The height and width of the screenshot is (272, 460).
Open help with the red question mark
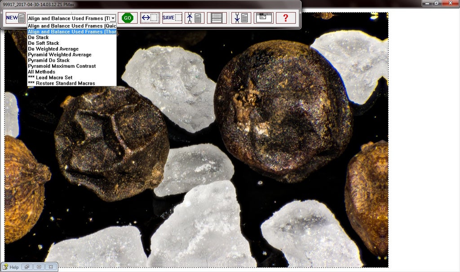pos(286,18)
